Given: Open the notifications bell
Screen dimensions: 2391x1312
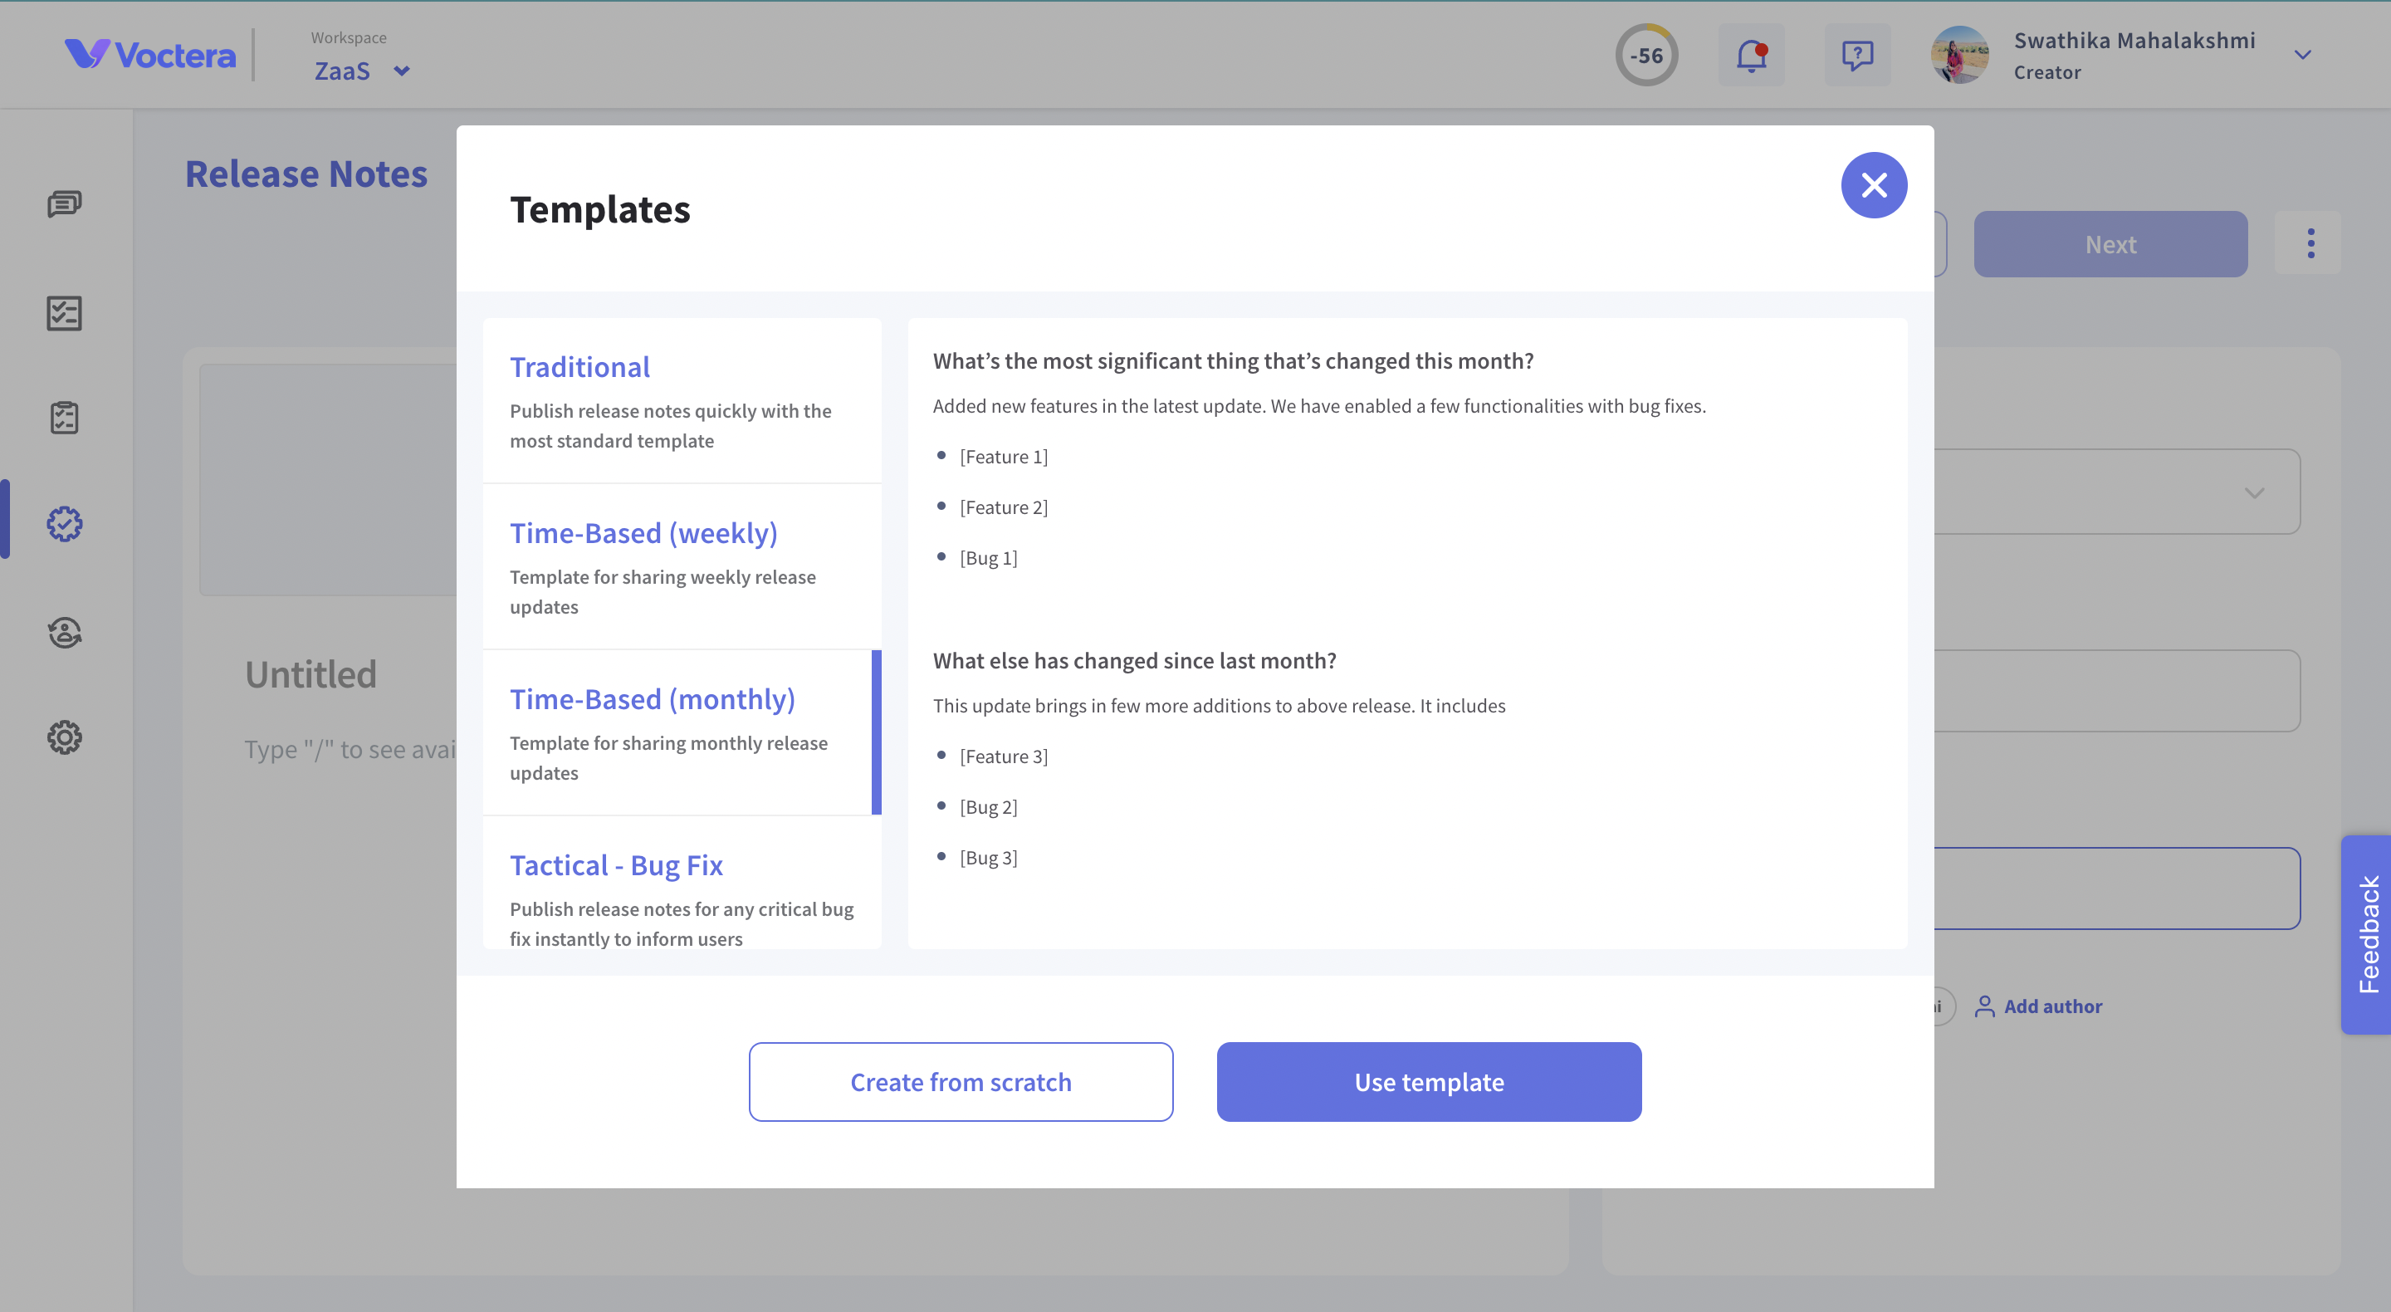Looking at the screenshot, I should point(1751,56).
